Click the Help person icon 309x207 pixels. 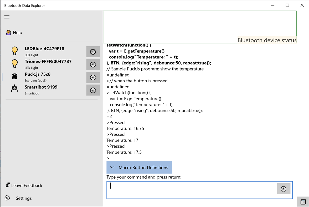[9, 33]
